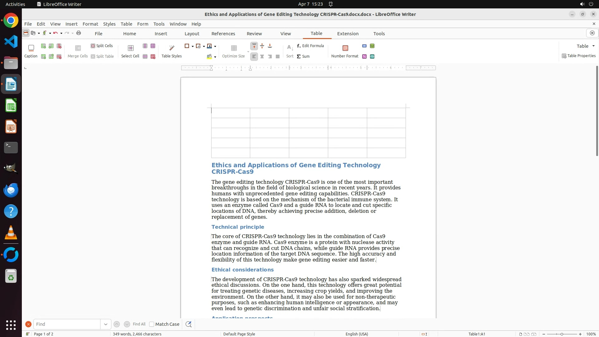Open Table Styles wand icon
Screen dimensions: 599x337
(x=172, y=48)
